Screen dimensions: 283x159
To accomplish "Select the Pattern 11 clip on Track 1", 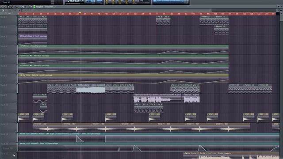I will pyautogui.click(x=207, y=20).
